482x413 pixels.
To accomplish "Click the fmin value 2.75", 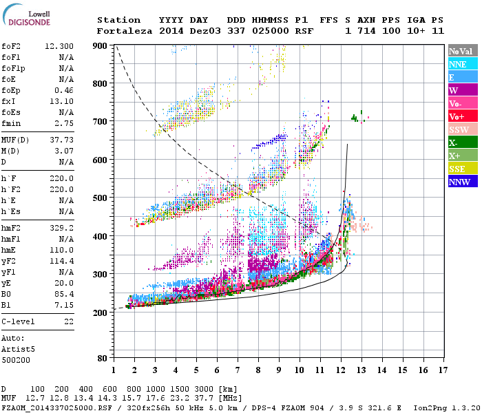I will click(64, 123).
